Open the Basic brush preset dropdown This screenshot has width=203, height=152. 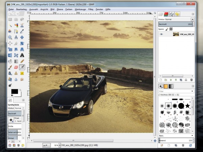192,135
